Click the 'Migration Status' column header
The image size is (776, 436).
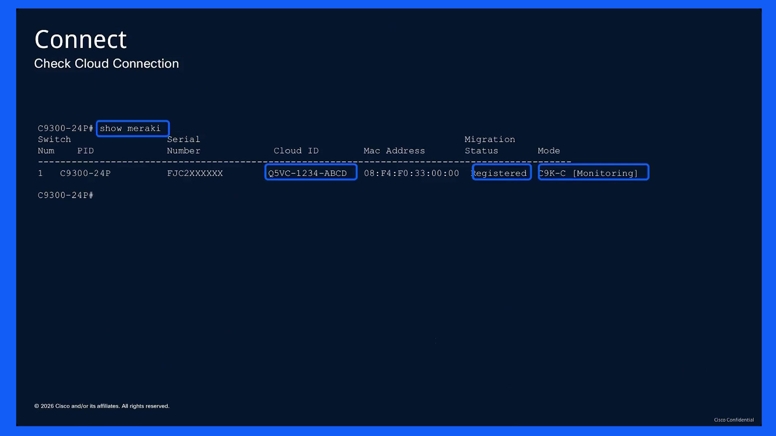[489, 145]
